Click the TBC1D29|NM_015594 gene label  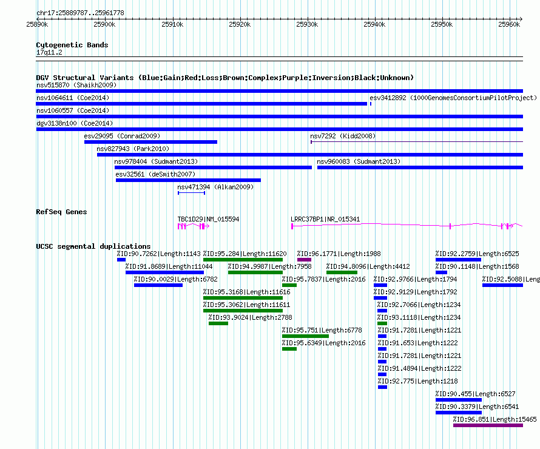coord(208,219)
